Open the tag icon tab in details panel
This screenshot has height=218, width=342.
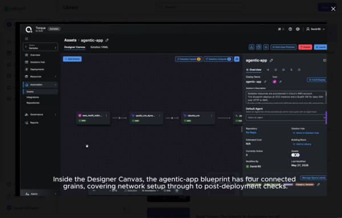click(283, 70)
